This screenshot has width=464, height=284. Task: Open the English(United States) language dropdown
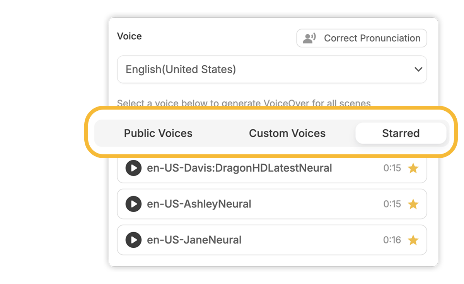pyautogui.click(x=272, y=69)
